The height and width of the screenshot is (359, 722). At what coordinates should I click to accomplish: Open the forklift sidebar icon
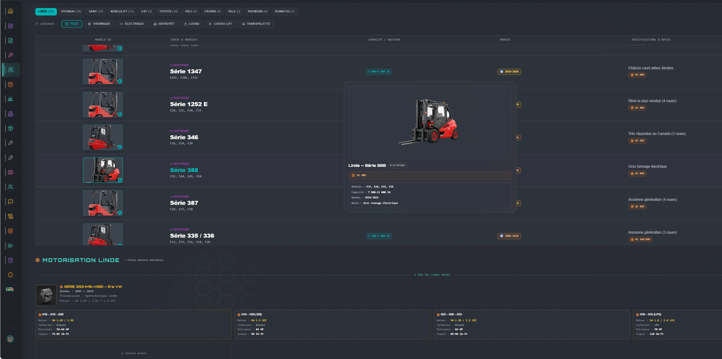[x=11, y=99]
